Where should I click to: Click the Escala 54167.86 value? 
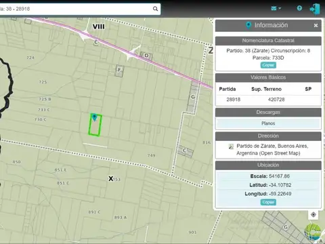pyautogui.click(x=279, y=176)
